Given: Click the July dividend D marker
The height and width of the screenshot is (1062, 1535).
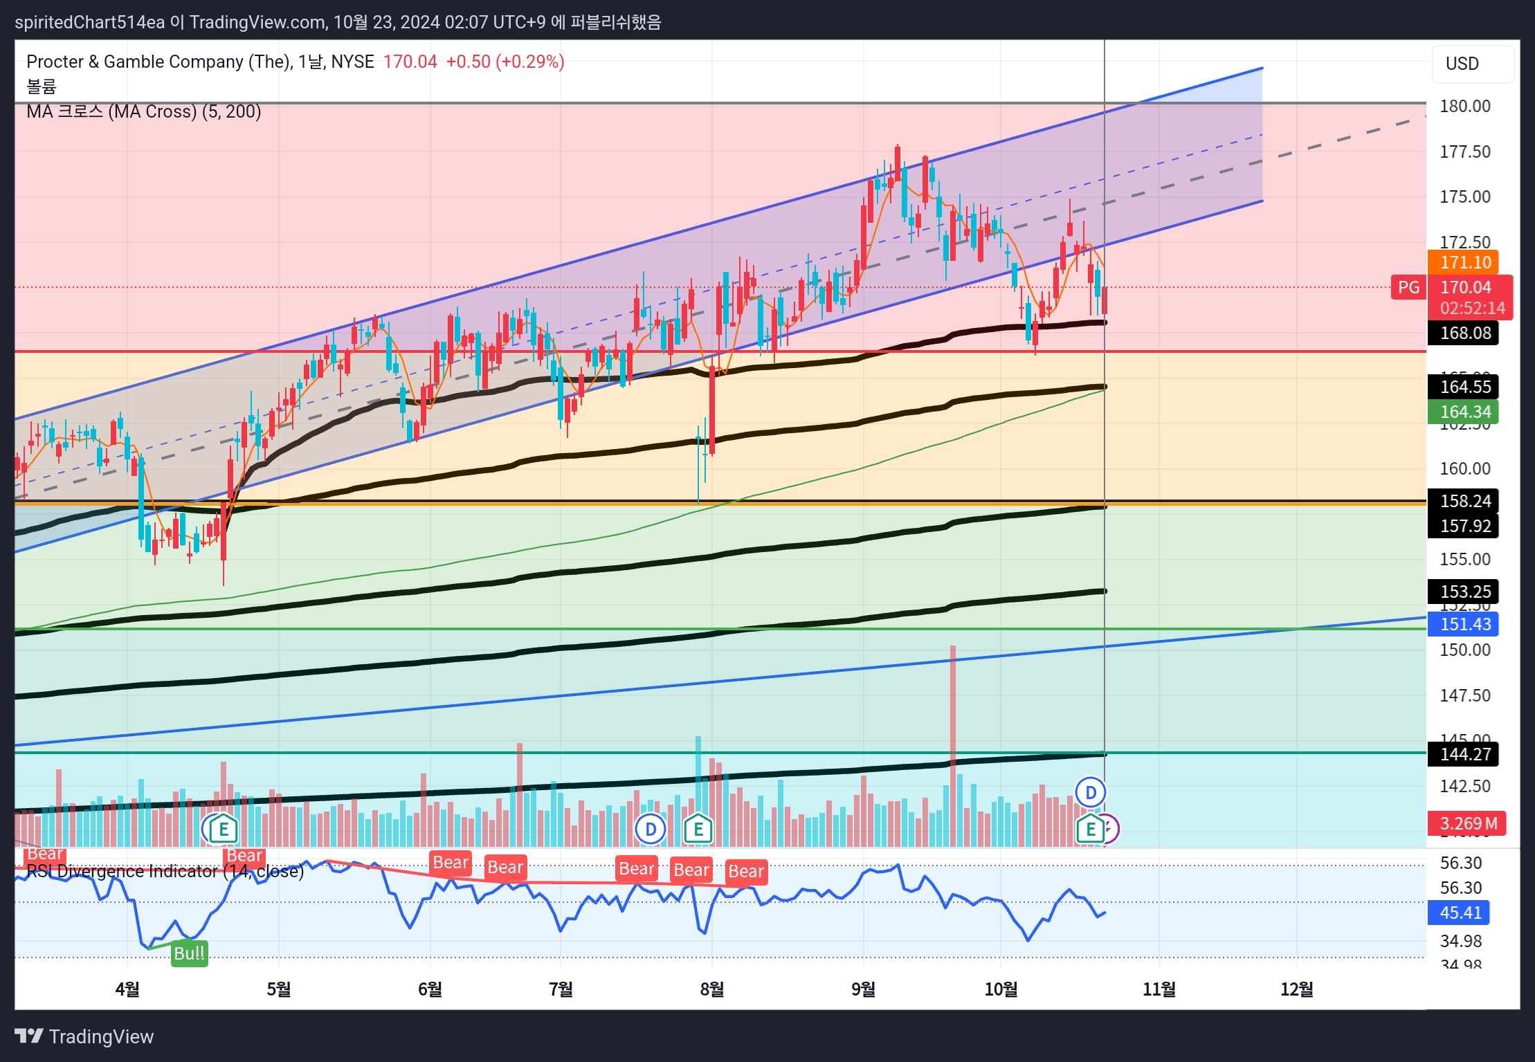Looking at the screenshot, I should coord(650,829).
